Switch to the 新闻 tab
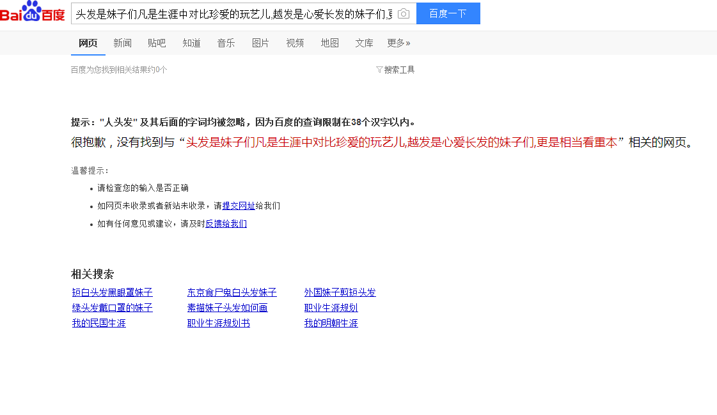The height and width of the screenshot is (415, 717). 122,43
